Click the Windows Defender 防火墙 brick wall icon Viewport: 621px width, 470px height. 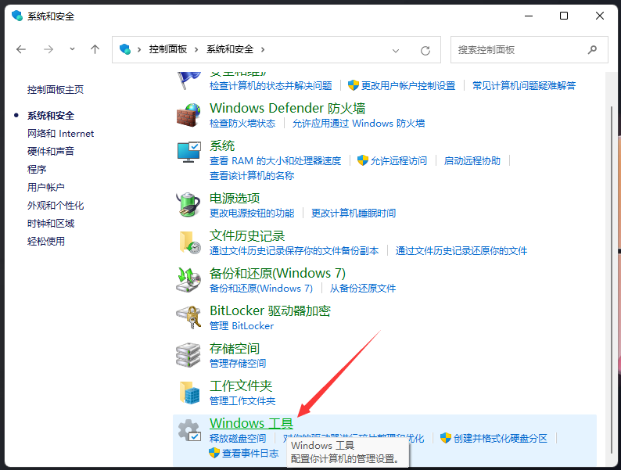pyautogui.click(x=189, y=115)
